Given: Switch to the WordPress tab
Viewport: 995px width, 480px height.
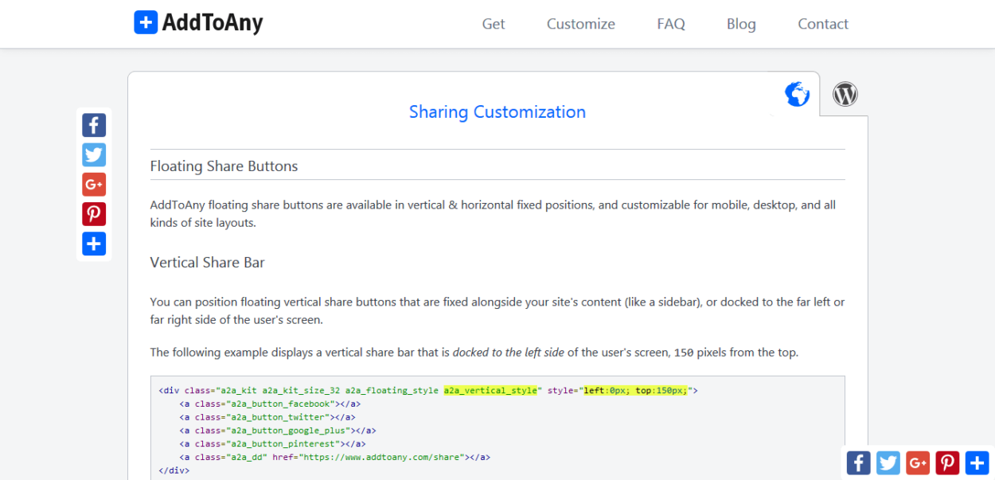Looking at the screenshot, I should click(845, 95).
